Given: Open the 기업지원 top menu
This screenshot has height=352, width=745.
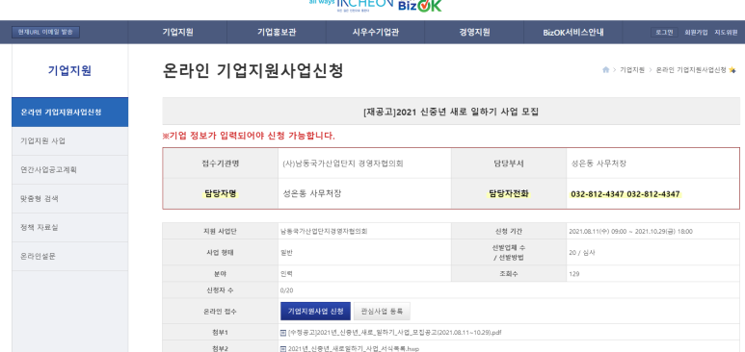Looking at the screenshot, I should pos(177,33).
